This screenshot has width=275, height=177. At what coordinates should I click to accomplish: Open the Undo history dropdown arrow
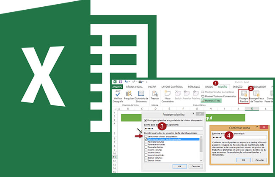point(129,82)
